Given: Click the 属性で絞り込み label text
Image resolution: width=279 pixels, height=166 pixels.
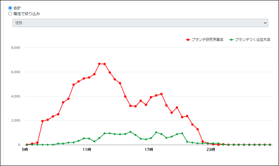Looking at the screenshot, I should [x=27, y=14].
